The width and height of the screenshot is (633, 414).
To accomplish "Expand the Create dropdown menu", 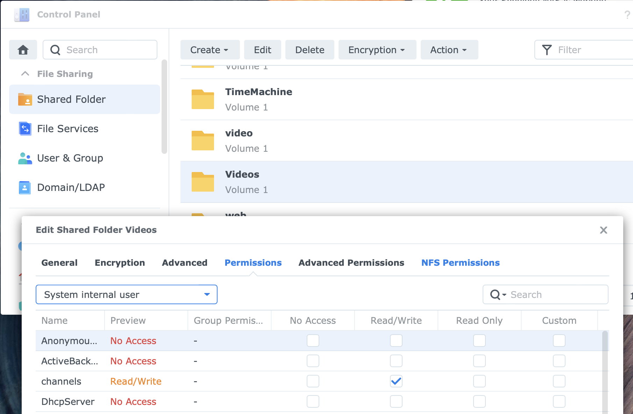I will pyautogui.click(x=210, y=50).
